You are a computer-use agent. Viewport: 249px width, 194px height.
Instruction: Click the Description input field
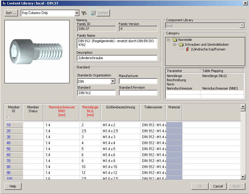tap(117, 58)
